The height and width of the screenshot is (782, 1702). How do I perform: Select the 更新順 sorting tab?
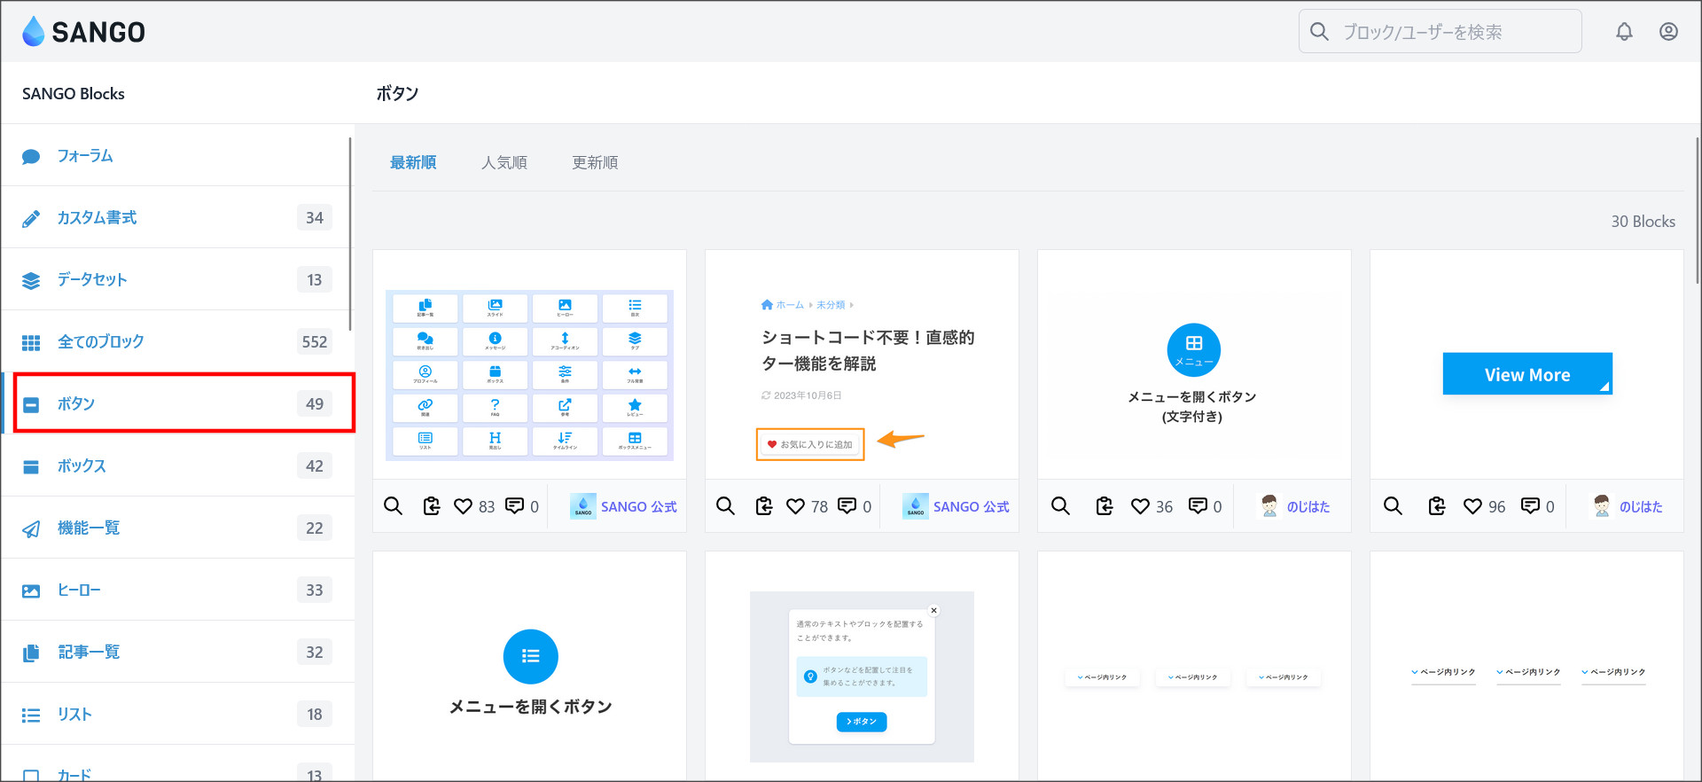(x=595, y=162)
